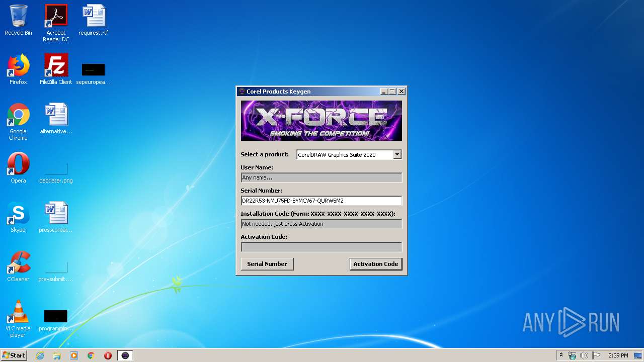The image size is (644, 362).
Task: Minimize the Corel Products Keygen window
Action: click(x=384, y=92)
